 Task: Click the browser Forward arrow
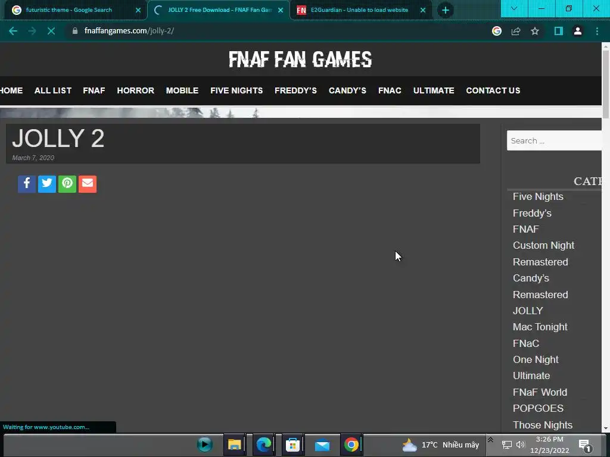(32, 31)
